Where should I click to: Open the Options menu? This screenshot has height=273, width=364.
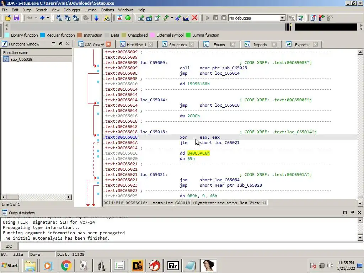107,10
